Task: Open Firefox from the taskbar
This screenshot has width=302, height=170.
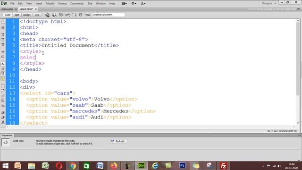Action: pos(114,166)
